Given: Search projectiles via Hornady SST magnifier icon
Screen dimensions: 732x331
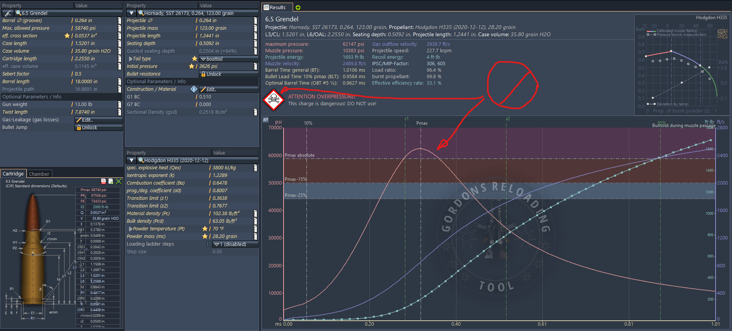Looking at the screenshot, I should tap(141, 13).
